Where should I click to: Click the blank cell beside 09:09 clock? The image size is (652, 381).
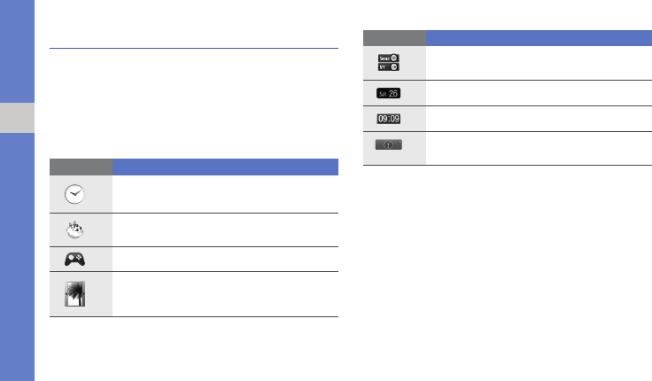pyautogui.click(x=539, y=119)
